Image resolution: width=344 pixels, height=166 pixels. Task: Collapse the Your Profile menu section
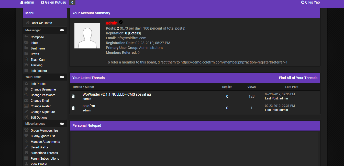coord(62,77)
